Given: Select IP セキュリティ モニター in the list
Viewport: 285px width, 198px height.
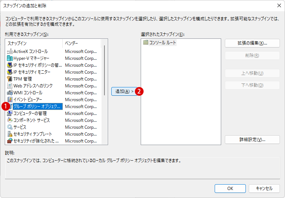Looking at the screenshot, I should point(32,72).
